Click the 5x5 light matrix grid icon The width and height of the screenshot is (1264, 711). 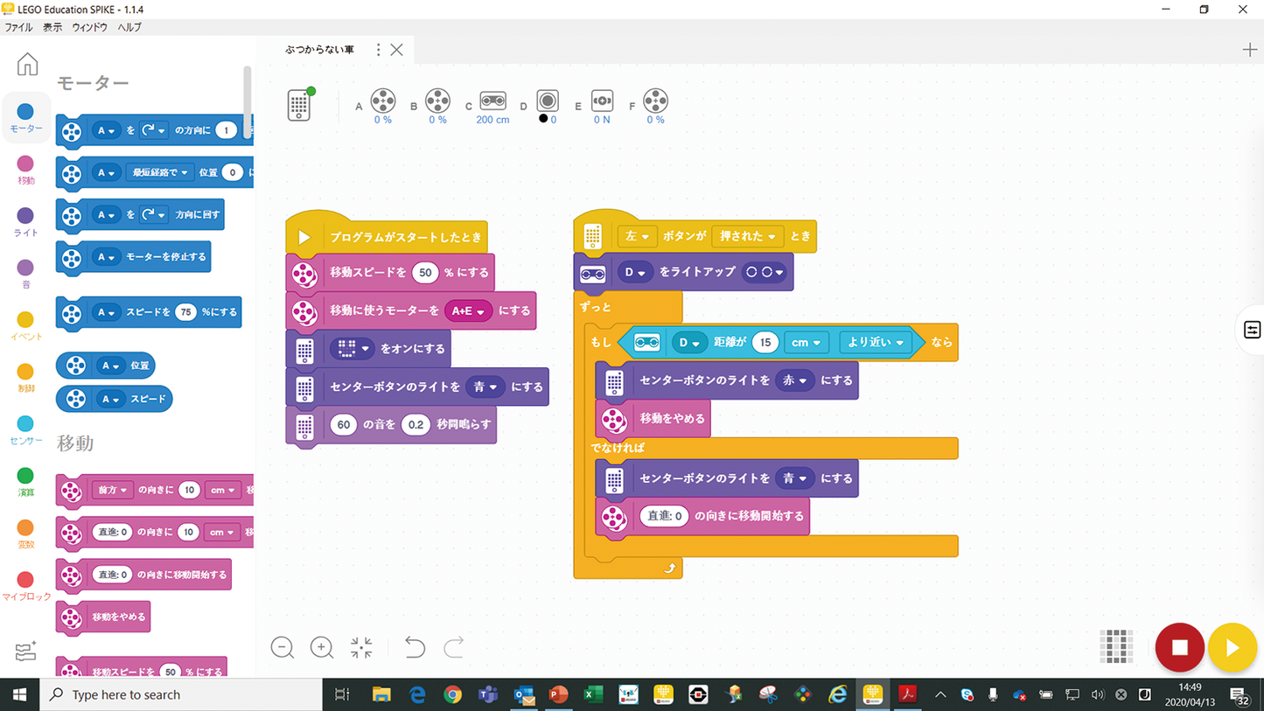(1116, 647)
